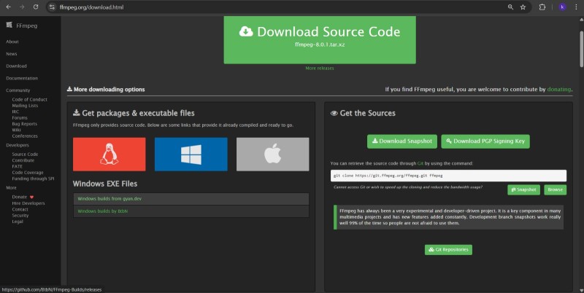Open Mailing Lists sidebar link
The image size is (584, 293).
(25, 106)
